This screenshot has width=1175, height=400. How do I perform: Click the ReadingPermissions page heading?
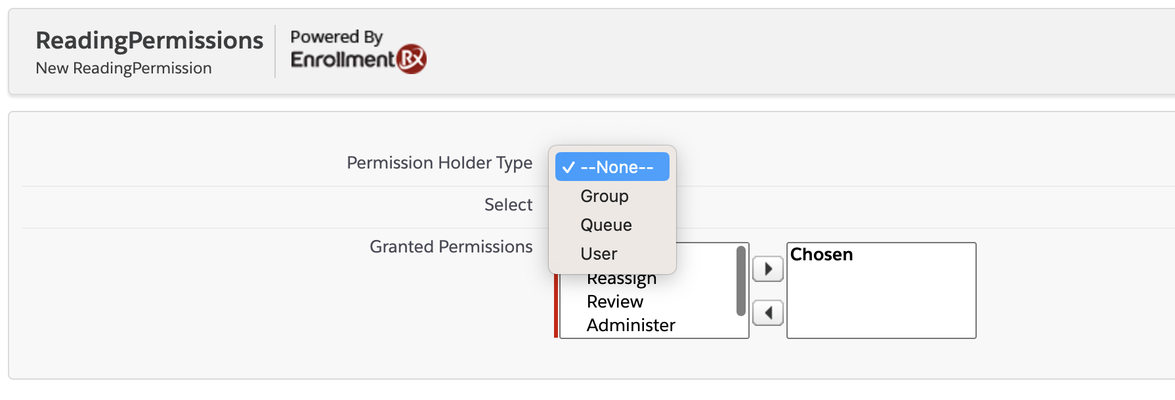150,41
